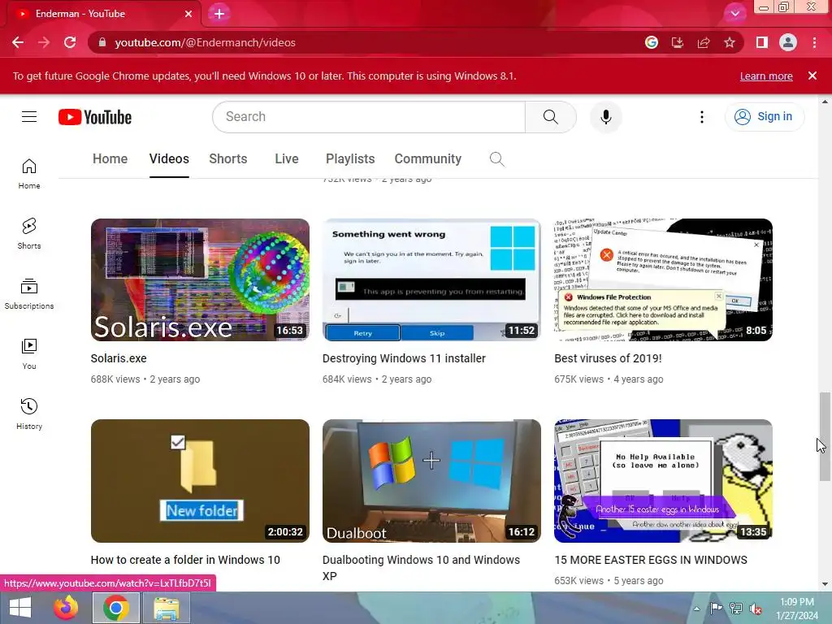Select the Videos channel tab

coord(169,158)
